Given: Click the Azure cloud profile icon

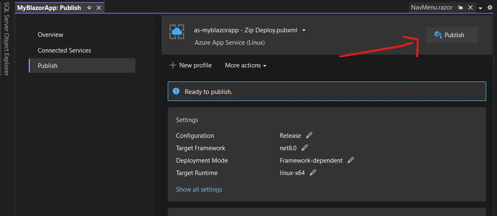Looking at the screenshot, I should click(x=176, y=31).
